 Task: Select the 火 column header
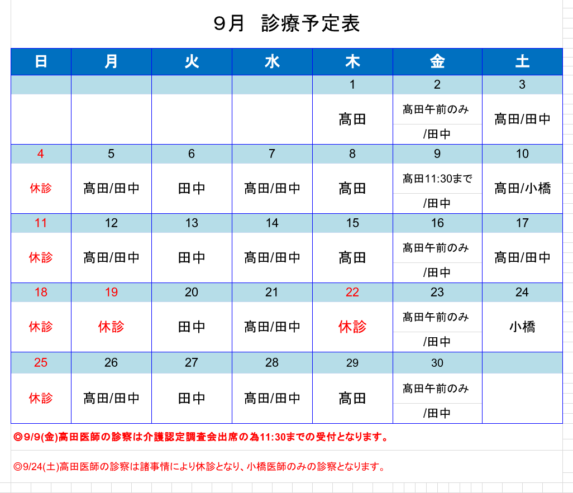tap(192, 62)
